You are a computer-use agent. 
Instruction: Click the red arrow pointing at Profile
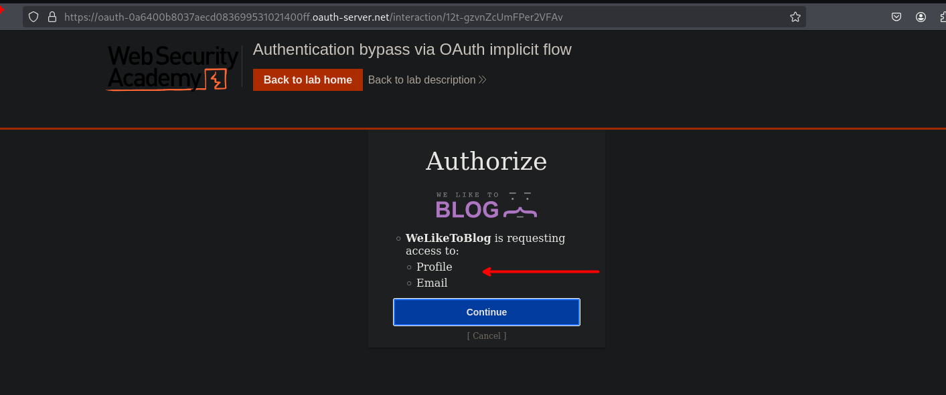click(x=541, y=271)
